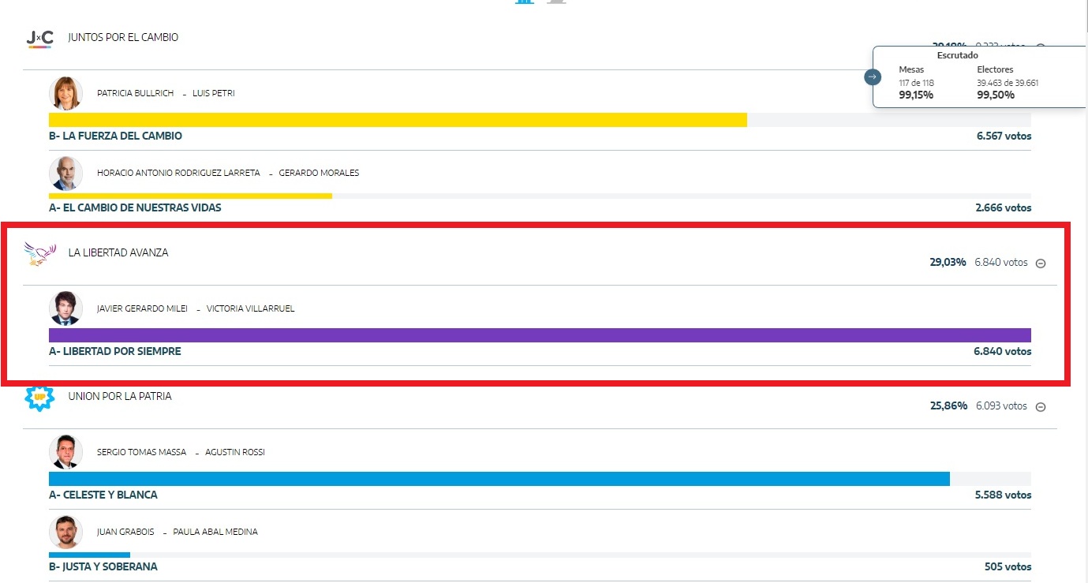Click Larreta's short yellow vote bar
The height and width of the screenshot is (583, 1088).
point(190,196)
